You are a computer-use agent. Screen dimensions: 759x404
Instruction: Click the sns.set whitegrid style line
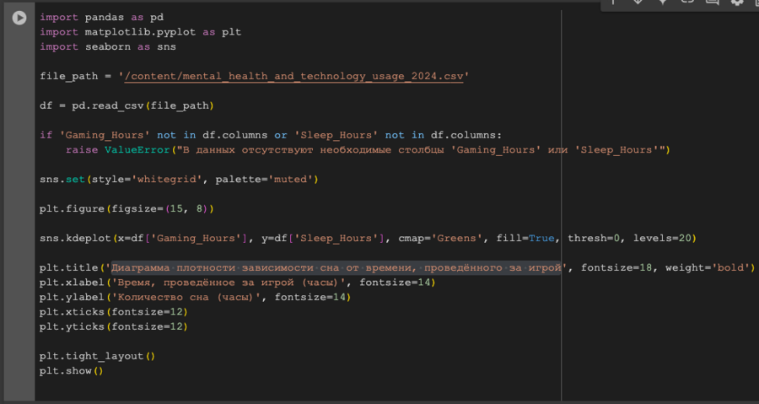(x=179, y=180)
